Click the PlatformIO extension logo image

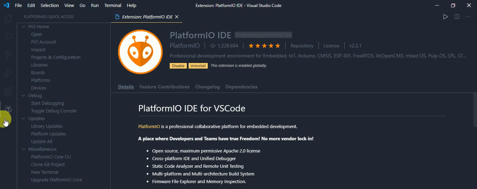(x=140, y=52)
